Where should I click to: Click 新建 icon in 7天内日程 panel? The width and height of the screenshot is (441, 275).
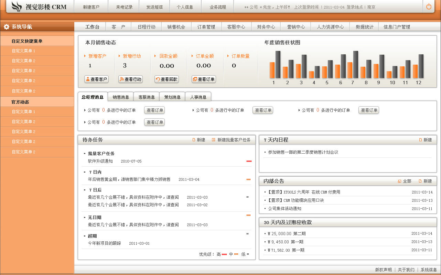[420, 140]
